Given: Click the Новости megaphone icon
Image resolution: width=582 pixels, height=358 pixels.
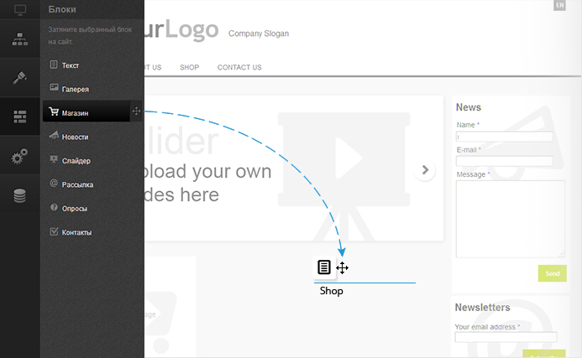Looking at the screenshot, I should 54,135.
